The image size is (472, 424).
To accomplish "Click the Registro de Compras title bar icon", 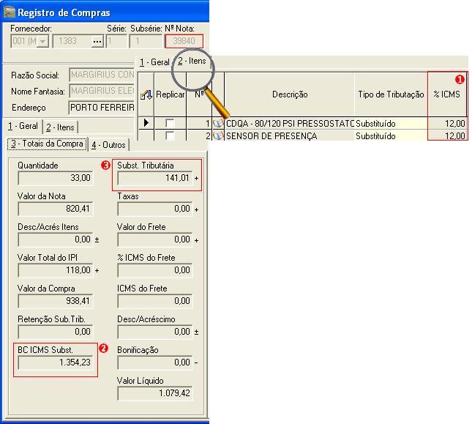I will coord(9,12).
